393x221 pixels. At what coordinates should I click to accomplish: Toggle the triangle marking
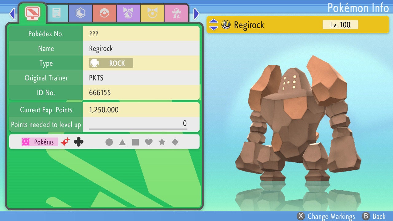coord(122,142)
